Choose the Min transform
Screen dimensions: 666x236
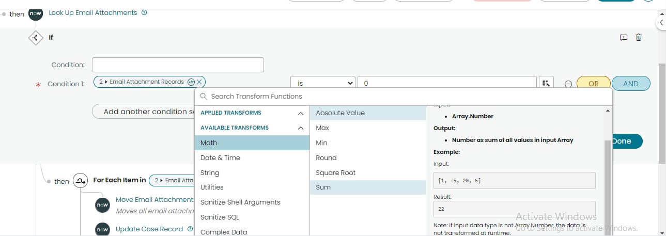click(x=368, y=143)
